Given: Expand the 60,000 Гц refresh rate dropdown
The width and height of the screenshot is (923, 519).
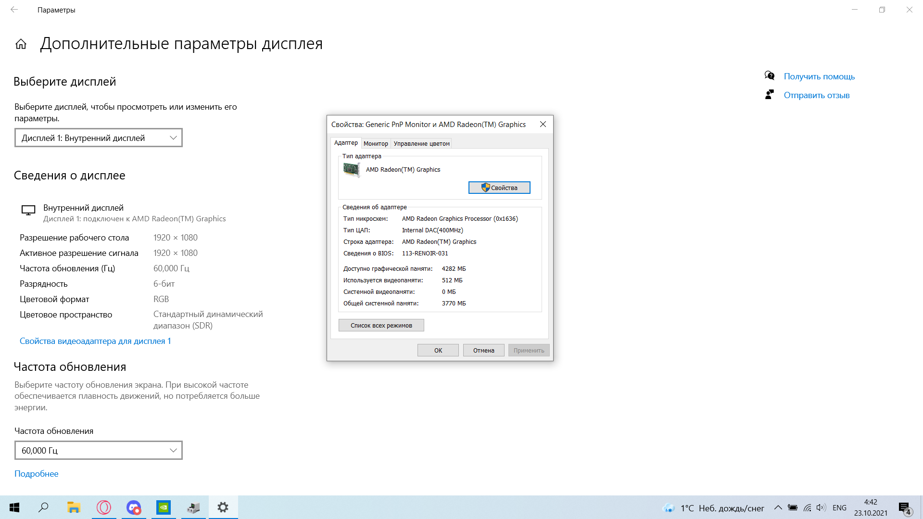Looking at the screenshot, I should 99,451.
